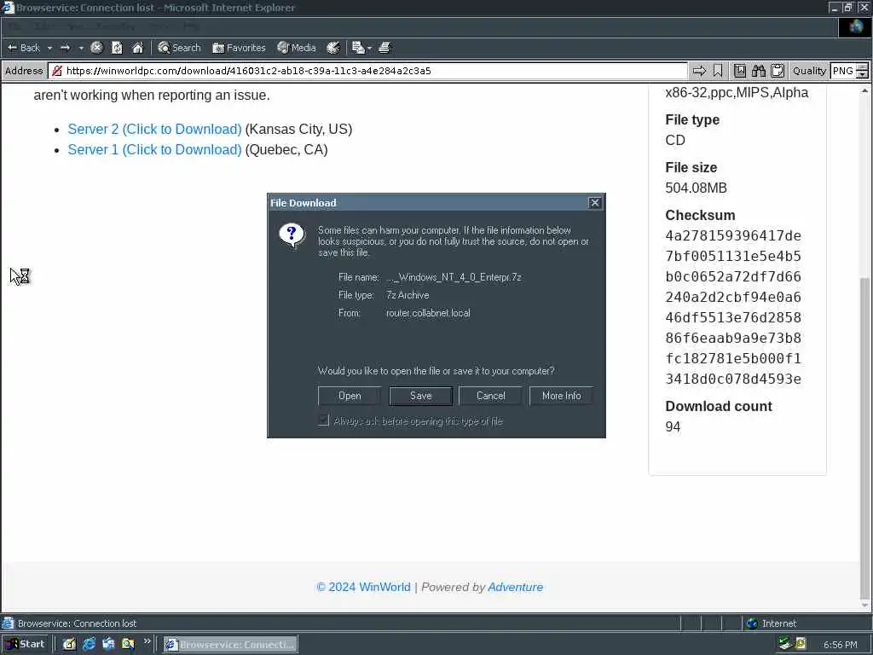Screen dimensions: 873x655
Task: Click the Quality spinner down arrow
Action: (862, 75)
